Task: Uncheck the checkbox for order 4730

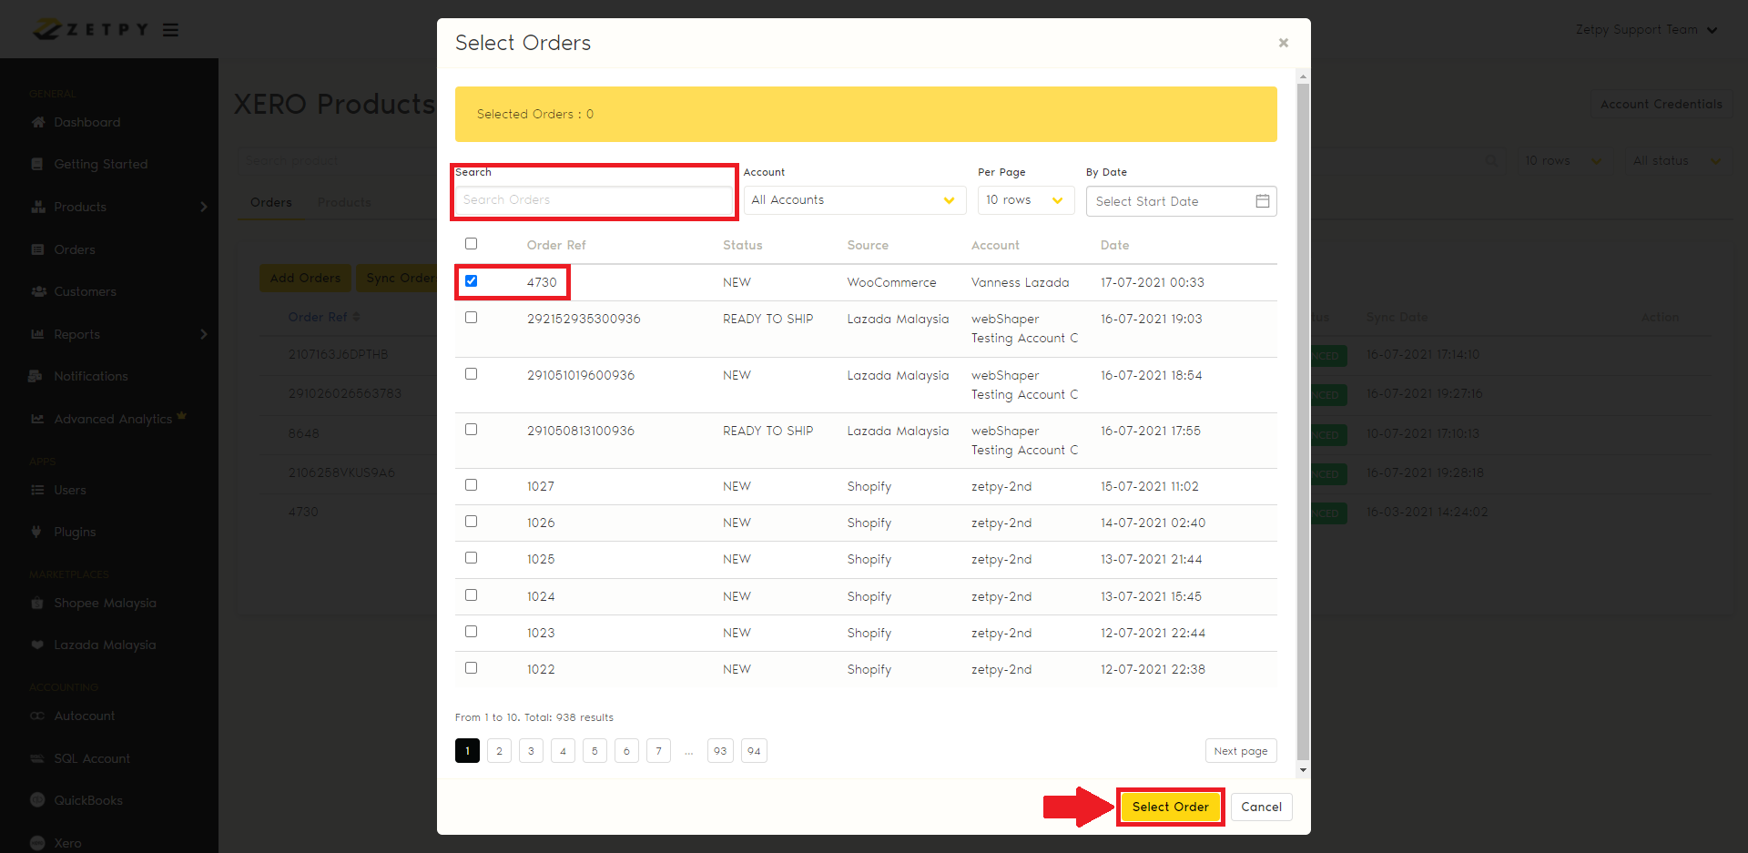Action: pyautogui.click(x=471, y=281)
